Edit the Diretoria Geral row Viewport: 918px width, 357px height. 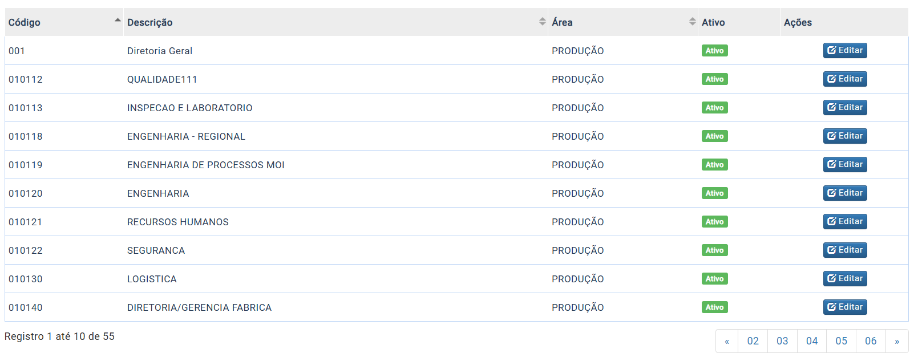pos(845,50)
